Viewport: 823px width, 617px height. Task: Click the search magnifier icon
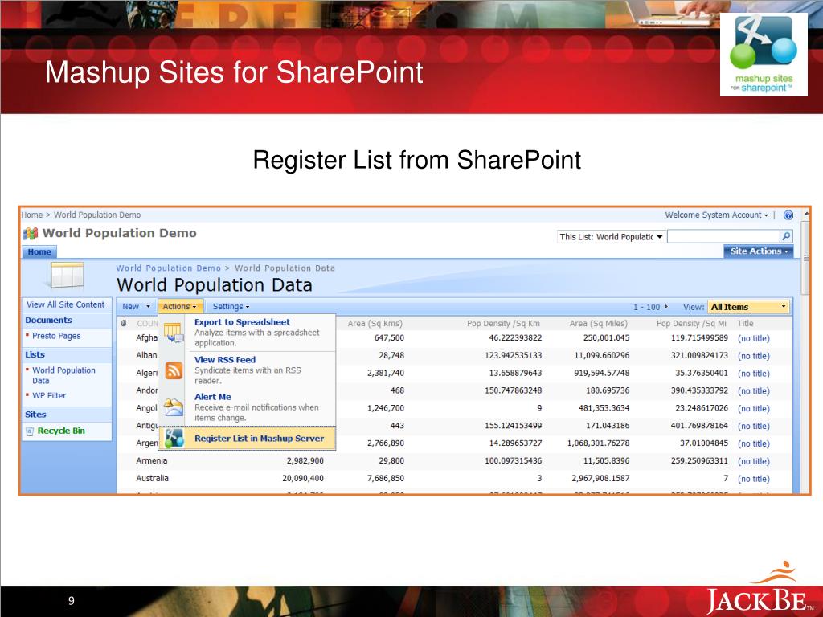786,237
